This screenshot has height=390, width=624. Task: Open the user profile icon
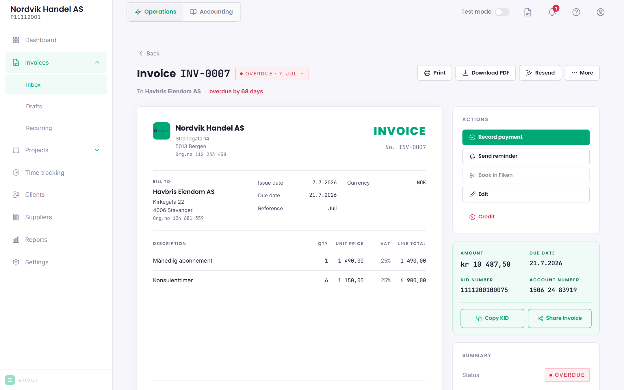pos(601,12)
